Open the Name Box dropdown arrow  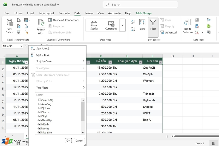21,46
